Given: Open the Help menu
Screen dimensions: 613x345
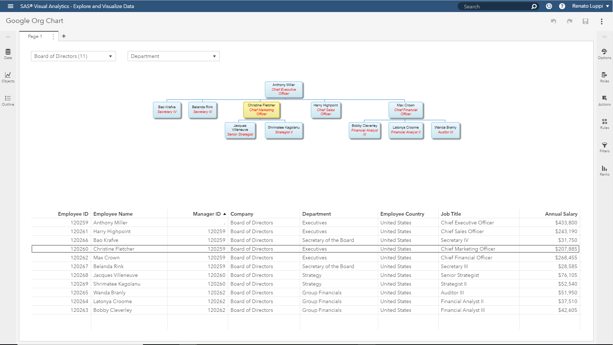Looking at the screenshot, I should coord(562,6).
